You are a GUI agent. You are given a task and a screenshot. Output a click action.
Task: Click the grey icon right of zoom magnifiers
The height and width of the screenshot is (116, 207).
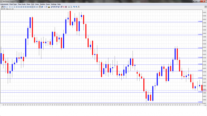pos(79,7)
